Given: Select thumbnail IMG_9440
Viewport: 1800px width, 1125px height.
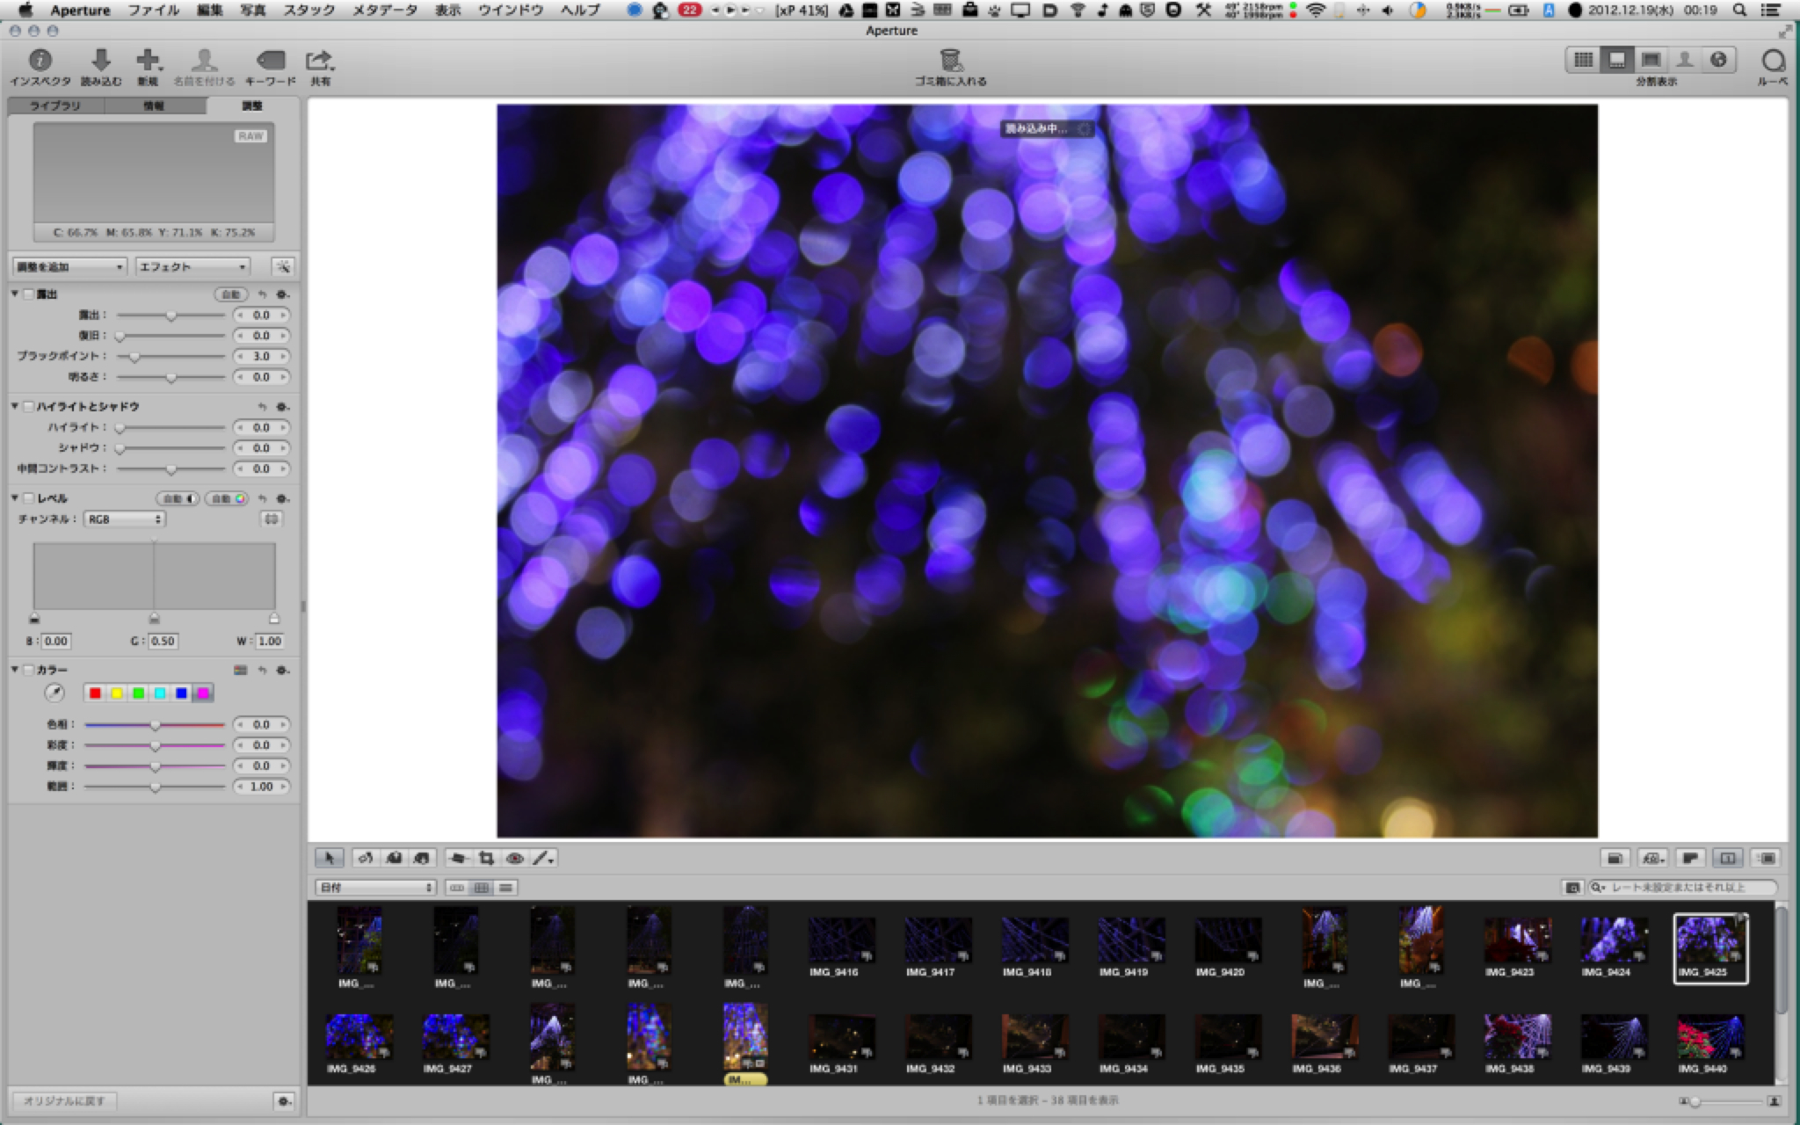Looking at the screenshot, I should [x=1709, y=1037].
